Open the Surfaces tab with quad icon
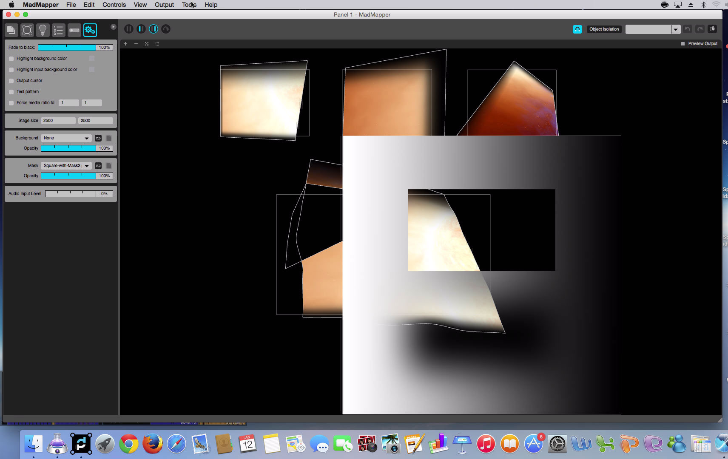The height and width of the screenshot is (459, 728). pyautogui.click(x=27, y=30)
